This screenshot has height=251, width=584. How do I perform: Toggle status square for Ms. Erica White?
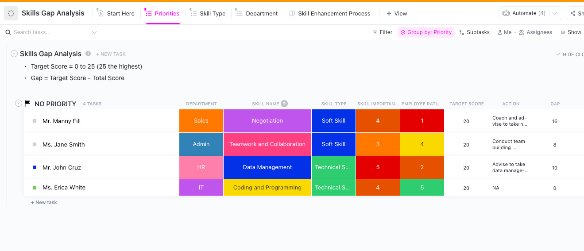click(35, 188)
